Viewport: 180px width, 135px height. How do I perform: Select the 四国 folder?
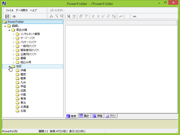pos(23,91)
